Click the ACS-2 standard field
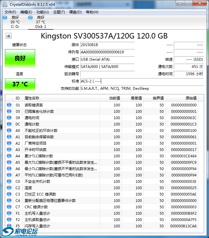209x238 pixels. click(142, 81)
